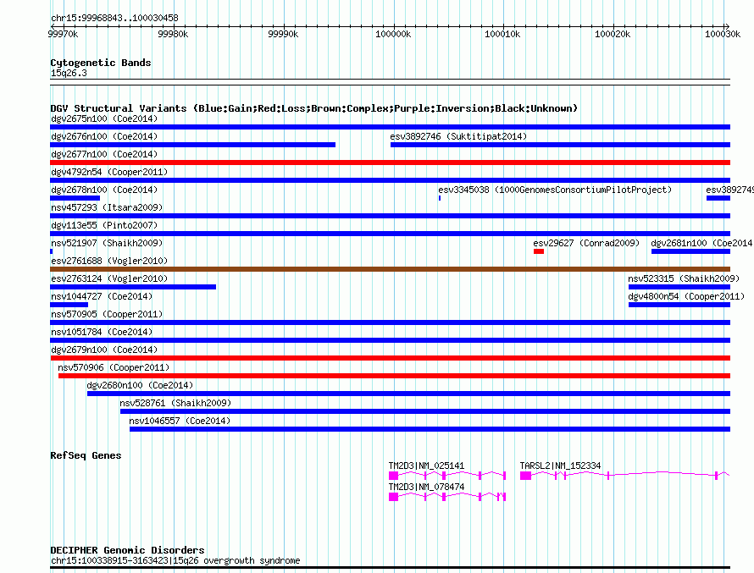Click the 100020k ruler position
Viewport: 754px width, 573px height.
tap(613, 34)
